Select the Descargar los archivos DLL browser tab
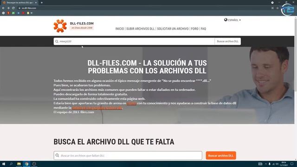Viewport: 297px width, 167px height. [x=19, y=3]
